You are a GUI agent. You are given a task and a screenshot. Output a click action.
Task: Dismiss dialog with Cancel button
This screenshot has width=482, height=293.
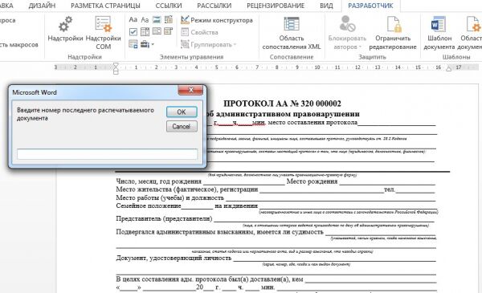coord(182,126)
